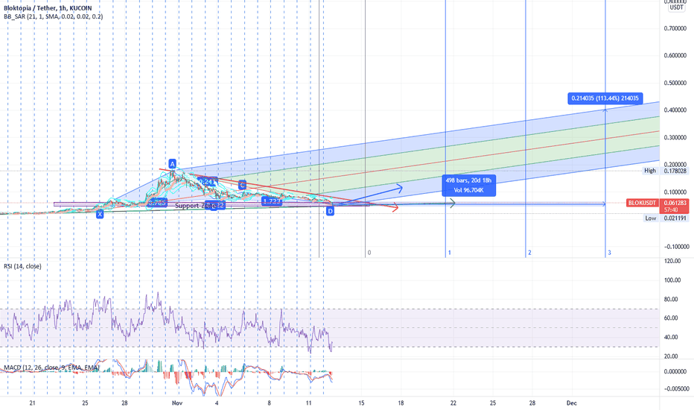Screen dimensions: 694x410
Task: Click date 18 on time axis
Action: click(x=401, y=403)
